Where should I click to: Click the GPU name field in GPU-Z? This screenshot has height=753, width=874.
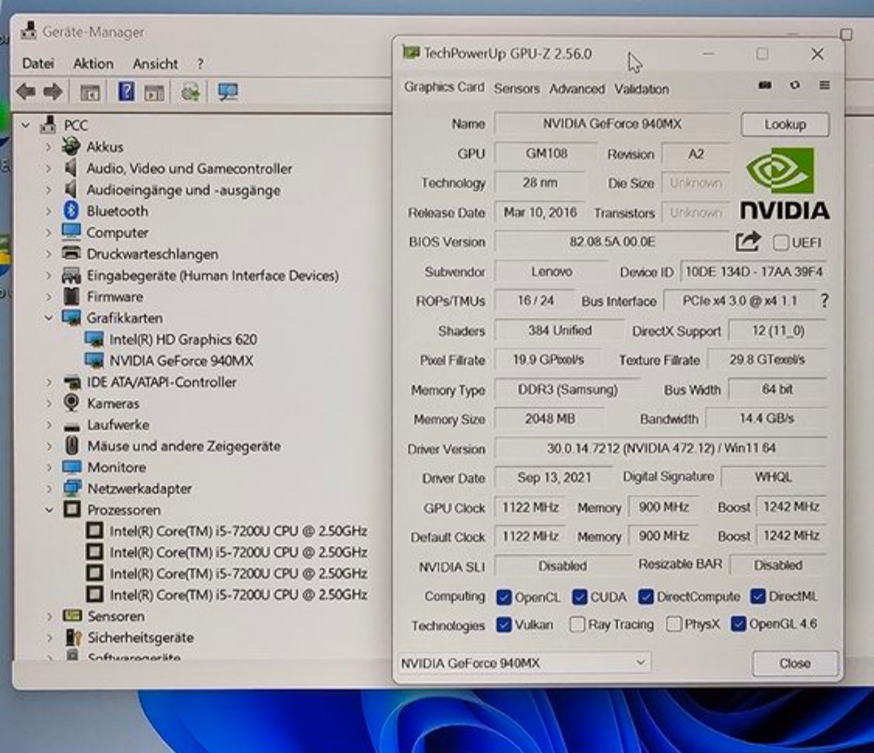(612, 124)
